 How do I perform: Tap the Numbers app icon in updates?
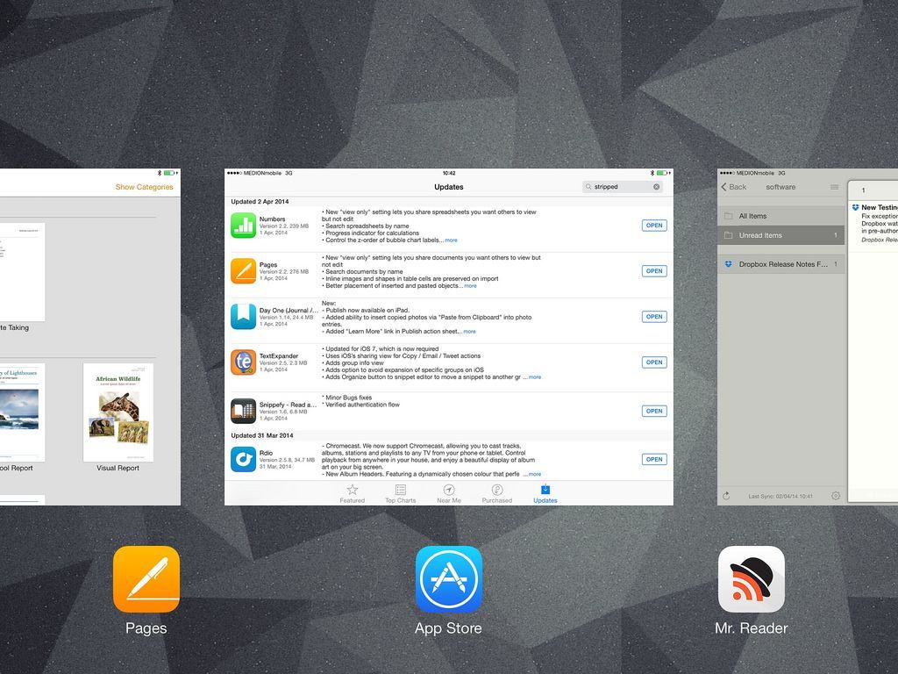[x=243, y=226]
